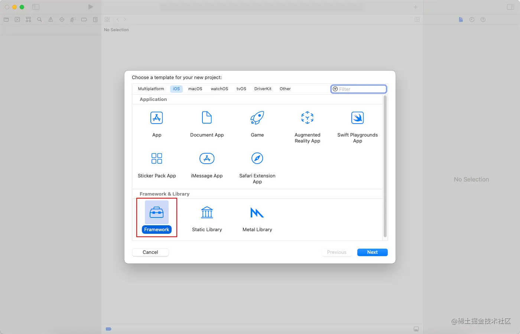This screenshot has width=520, height=334.
Task: Add an editor pane on the right
Action: tap(417, 20)
